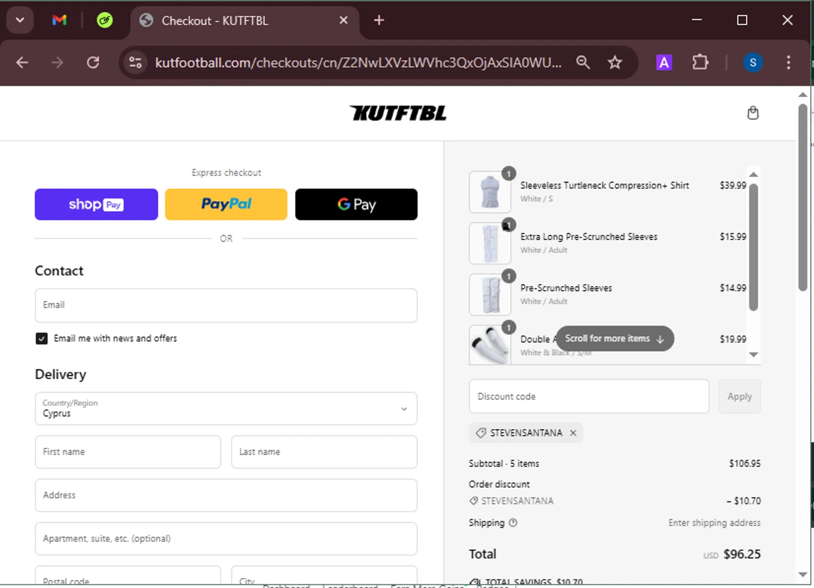The height and width of the screenshot is (588, 814).
Task: Open a new browser tab
Action: coord(379,20)
